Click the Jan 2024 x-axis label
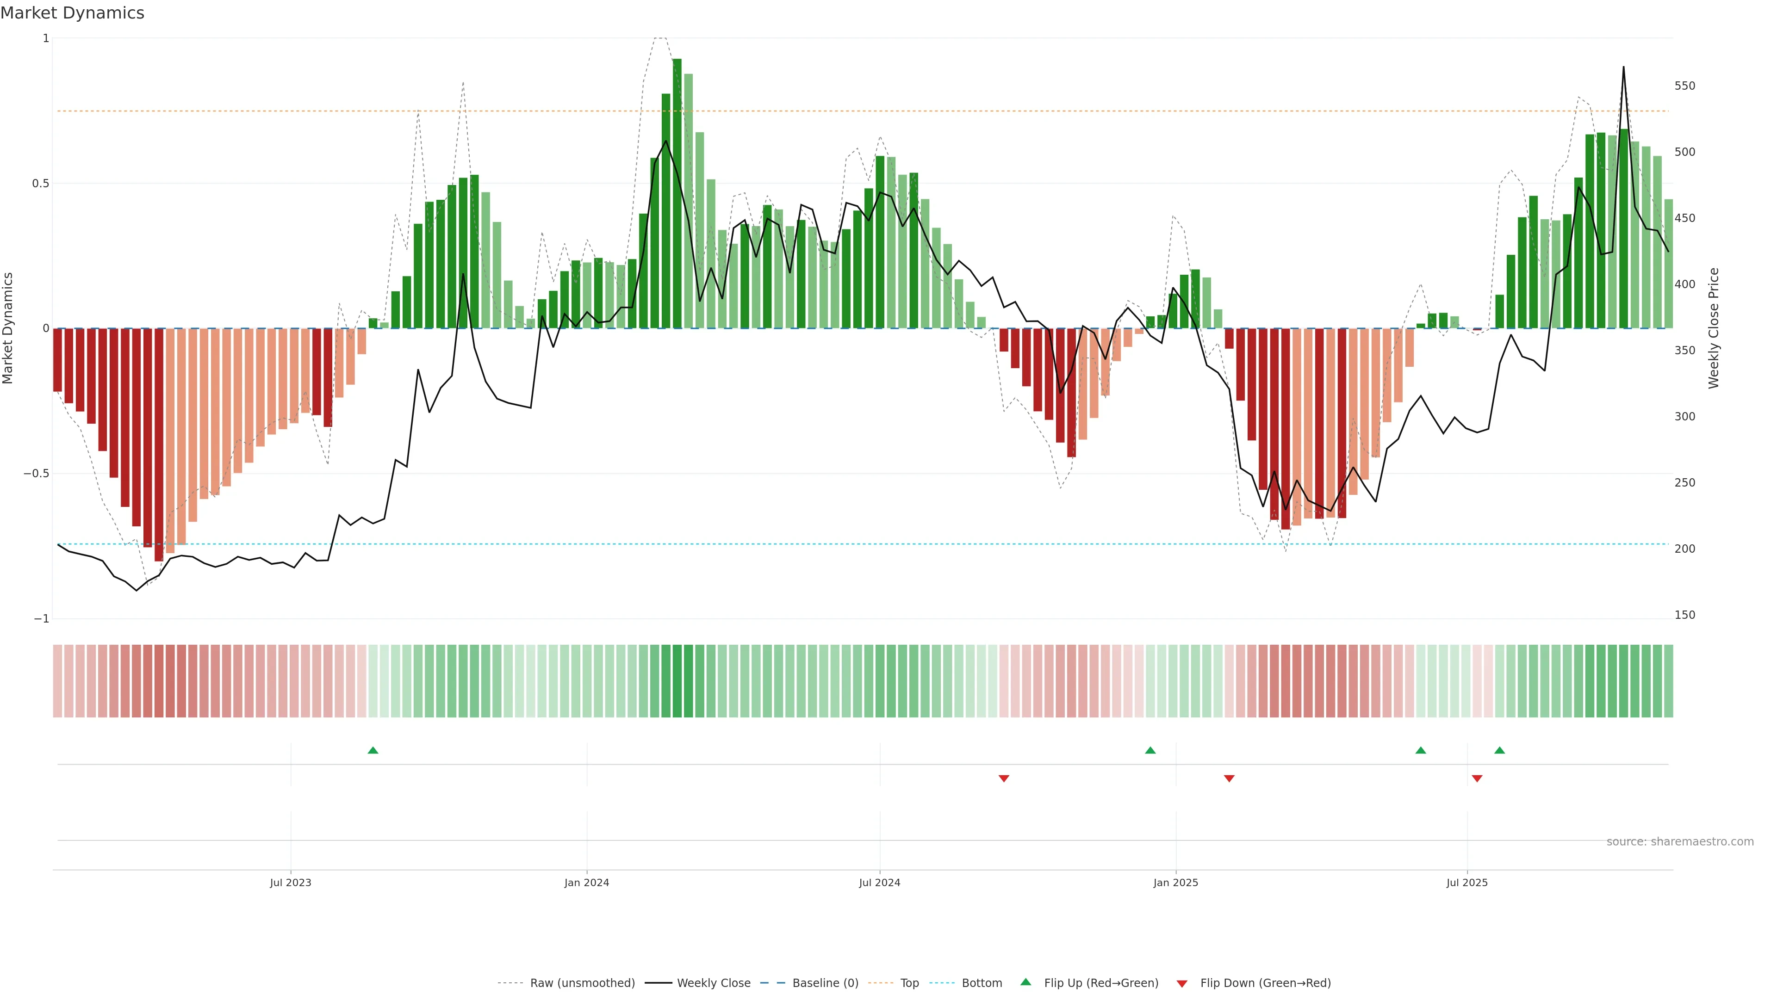 tap(586, 882)
